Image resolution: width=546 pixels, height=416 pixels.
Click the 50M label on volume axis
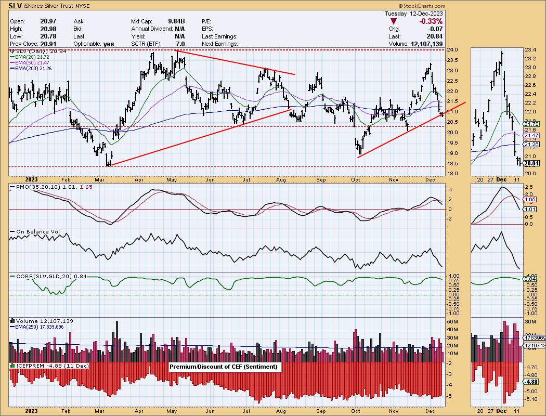452,321
